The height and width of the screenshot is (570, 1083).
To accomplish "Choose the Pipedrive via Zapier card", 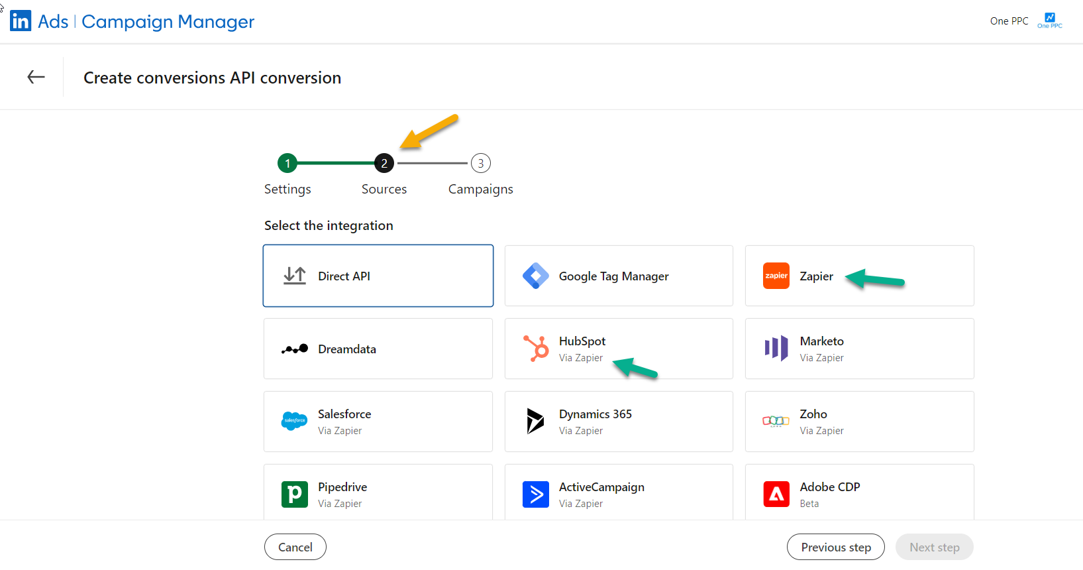I will click(378, 492).
